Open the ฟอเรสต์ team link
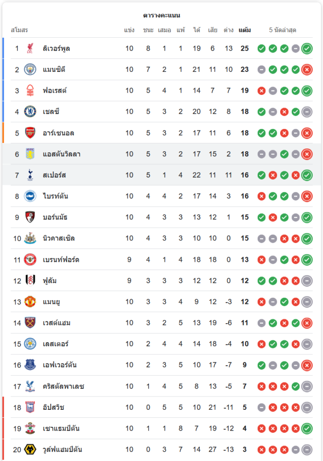This screenshot has width=323, height=461. point(55,90)
